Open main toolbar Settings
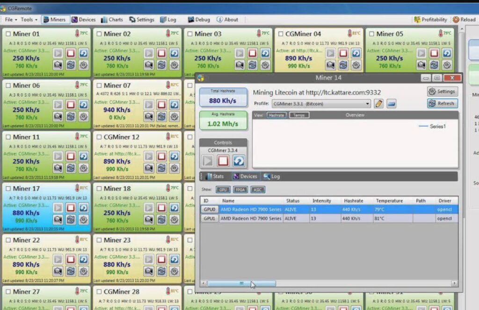479x310 pixels. (142, 20)
